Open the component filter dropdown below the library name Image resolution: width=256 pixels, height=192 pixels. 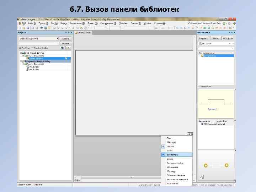(x=233, y=48)
